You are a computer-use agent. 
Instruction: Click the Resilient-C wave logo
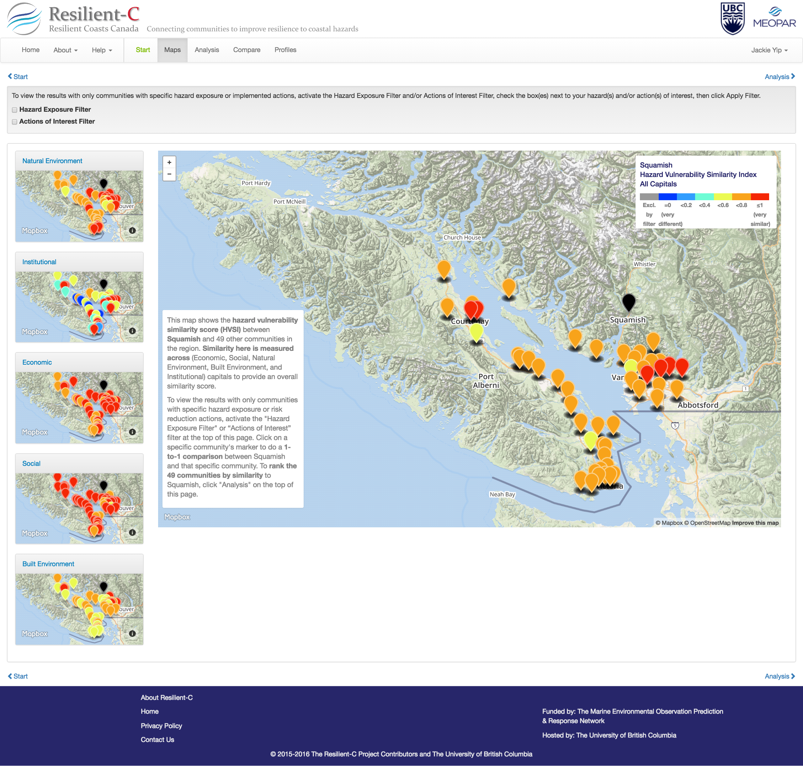pyautogui.click(x=24, y=19)
